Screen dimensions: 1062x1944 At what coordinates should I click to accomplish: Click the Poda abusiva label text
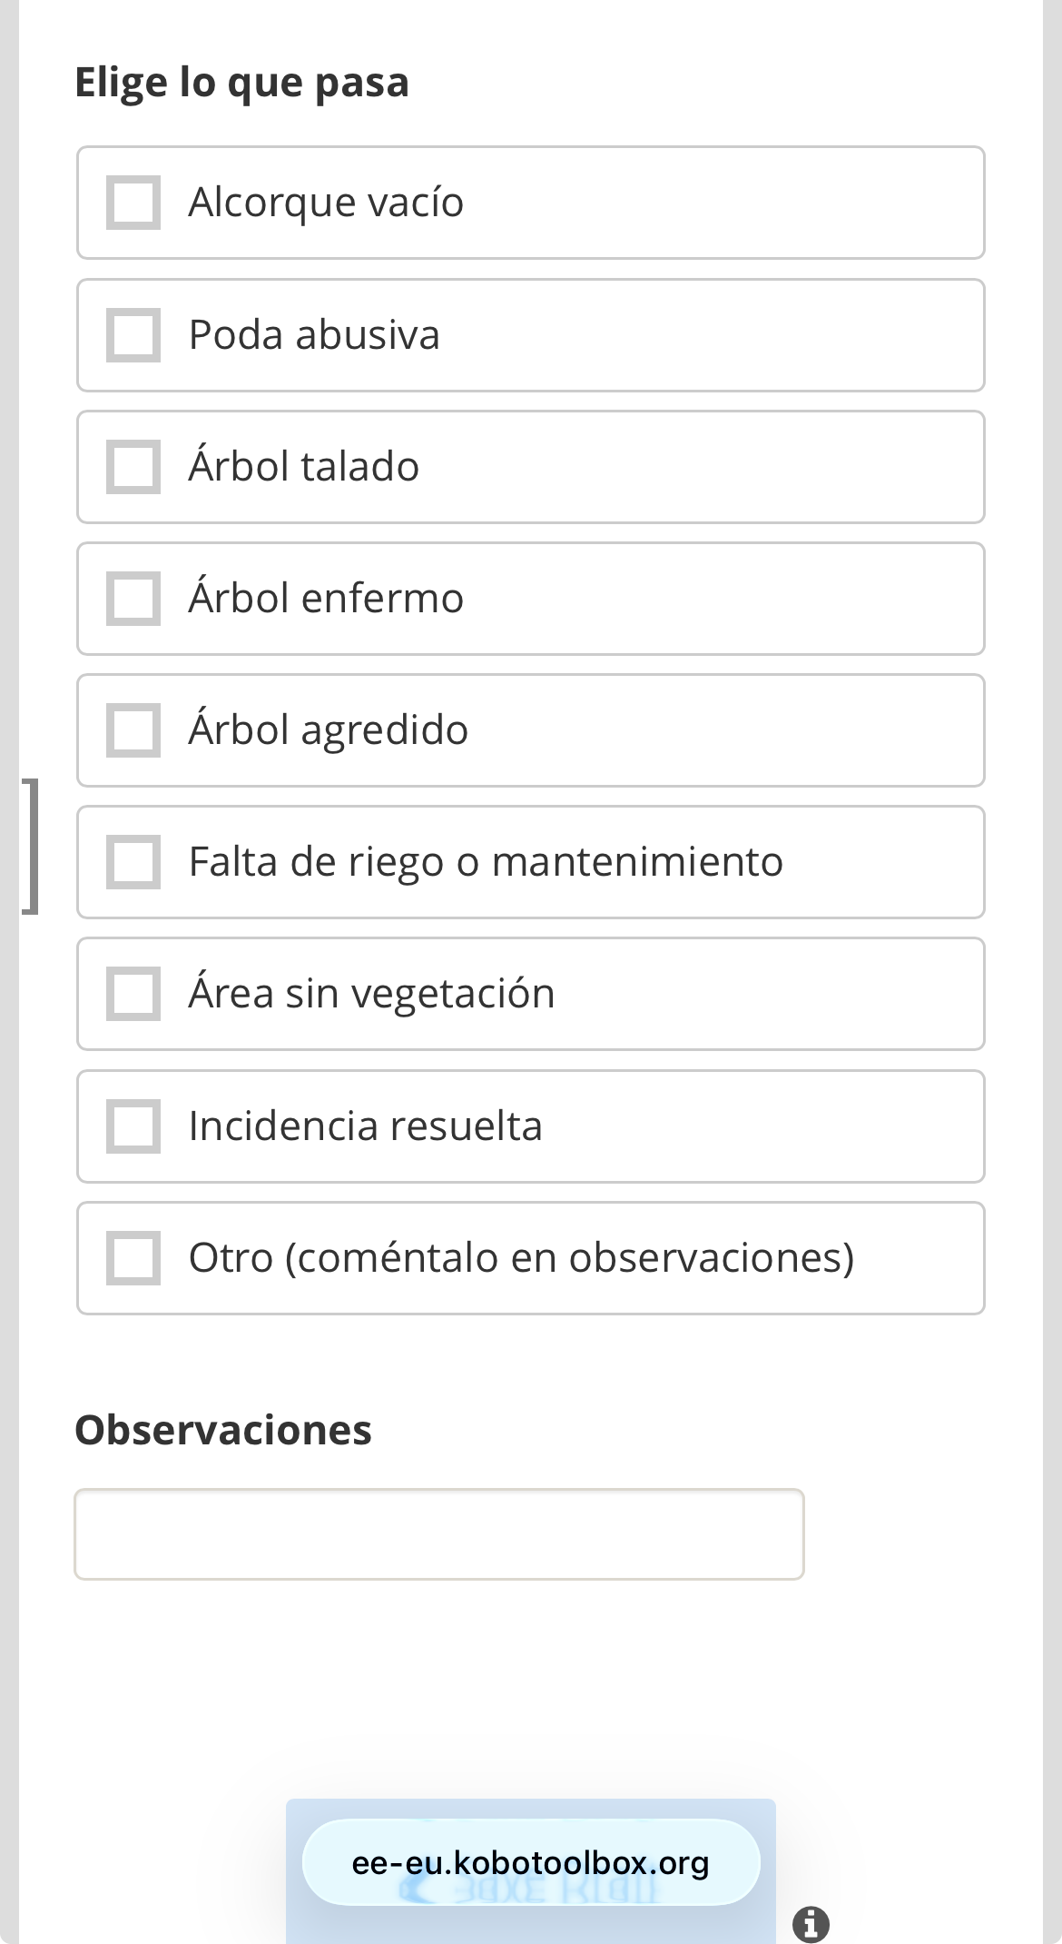click(314, 334)
